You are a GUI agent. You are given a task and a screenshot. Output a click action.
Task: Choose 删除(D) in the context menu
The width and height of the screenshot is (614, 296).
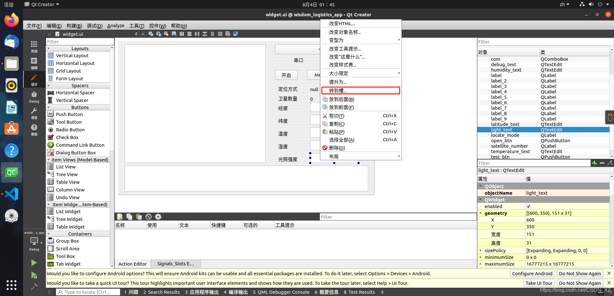[361, 148]
